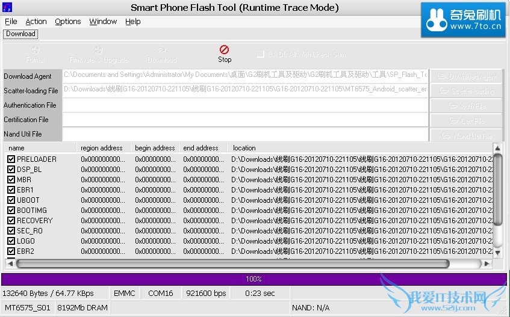Select the PRELOADER row name
The width and height of the screenshot is (510, 317).
36,159
